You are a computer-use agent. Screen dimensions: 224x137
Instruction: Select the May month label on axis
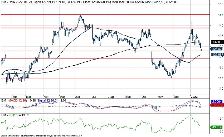click(62, 97)
